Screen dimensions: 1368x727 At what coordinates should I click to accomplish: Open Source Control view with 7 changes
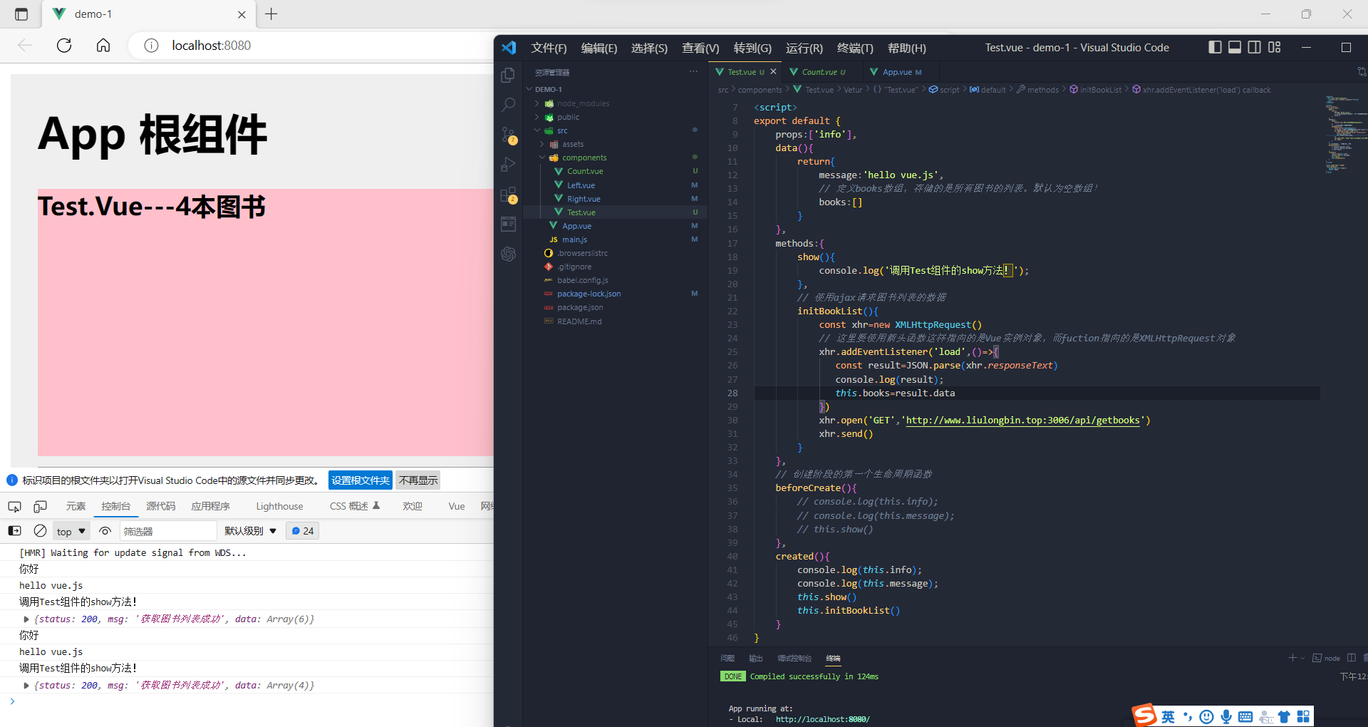click(508, 135)
